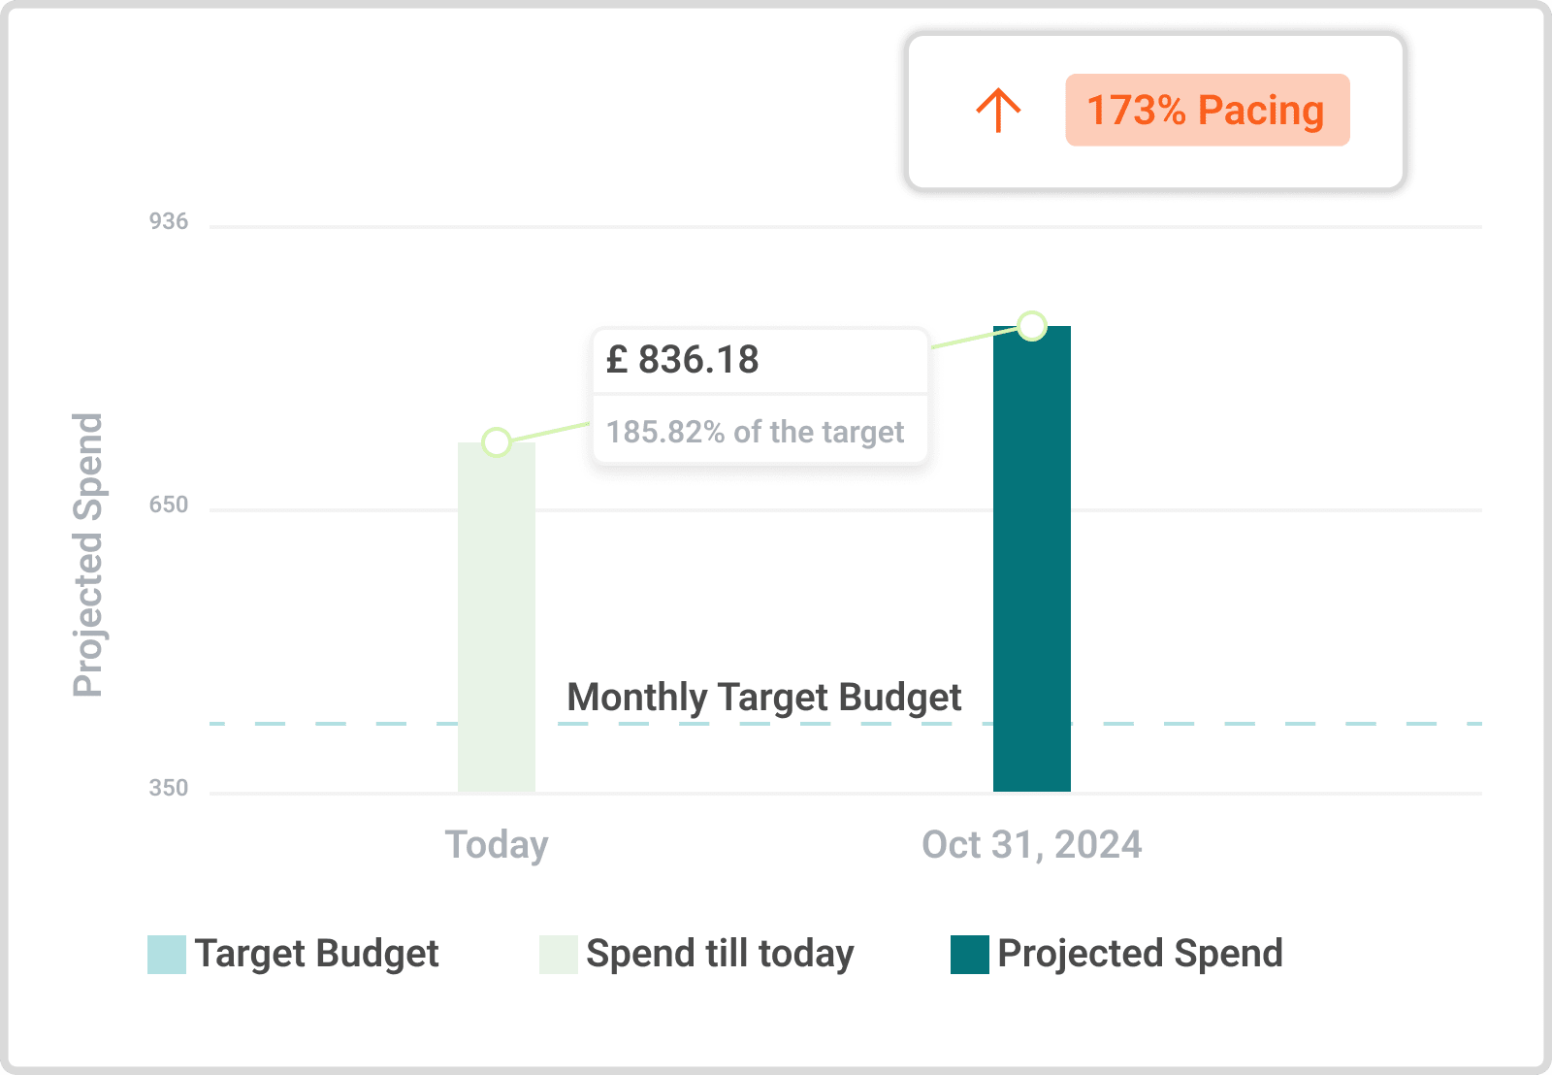Click the Today x-axis label
1552x1075 pixels.
point(497,845)
